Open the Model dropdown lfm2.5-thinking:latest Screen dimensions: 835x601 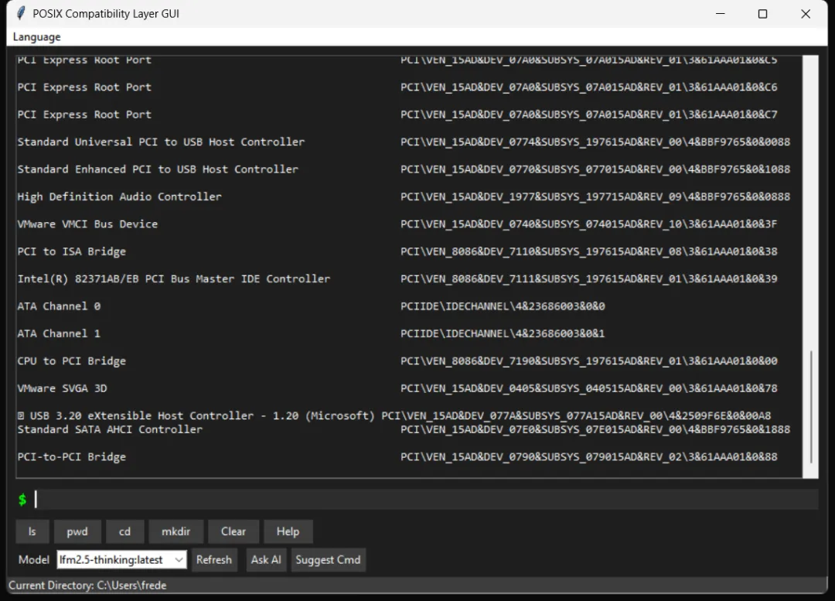point(121,559)
